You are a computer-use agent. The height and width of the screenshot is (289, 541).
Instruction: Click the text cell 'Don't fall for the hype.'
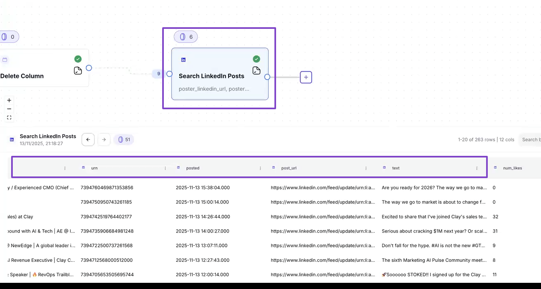point(433,245)
